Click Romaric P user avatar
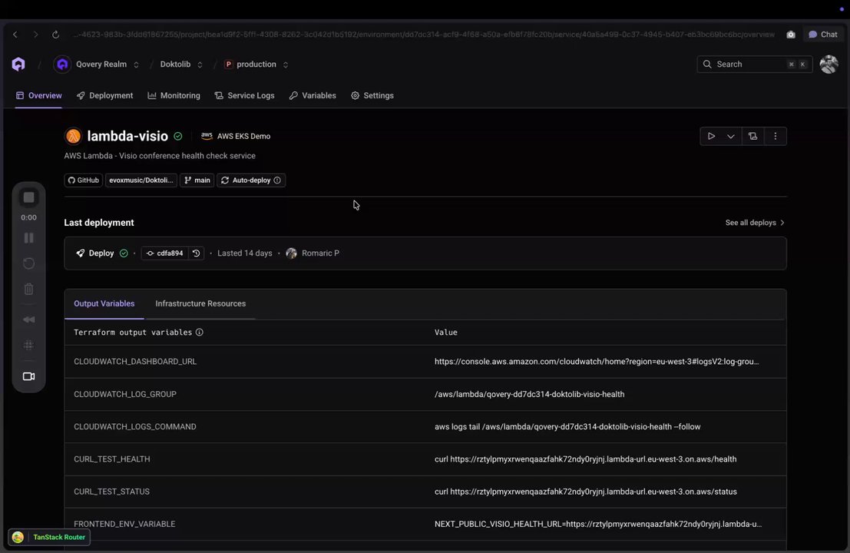The width and height of the screenshot is (850, 553). click(292, 253)
